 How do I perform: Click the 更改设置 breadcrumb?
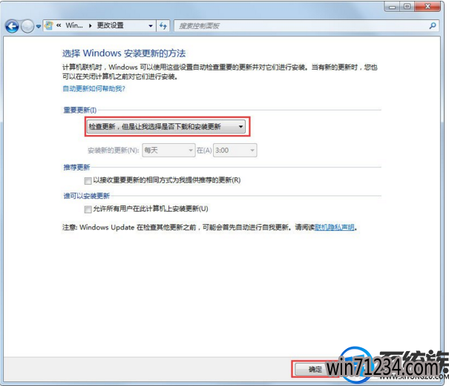click(x=111, y=25)
